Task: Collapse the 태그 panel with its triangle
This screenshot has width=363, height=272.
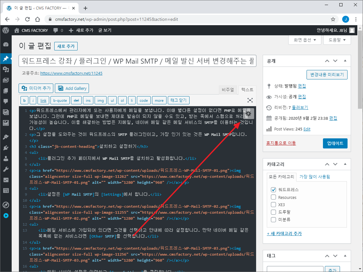Action: [345, 256]
